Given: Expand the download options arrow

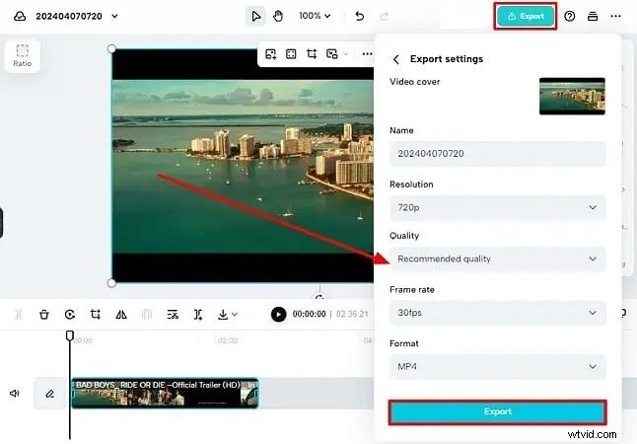Looking at the screenshot, I should 235,315.
